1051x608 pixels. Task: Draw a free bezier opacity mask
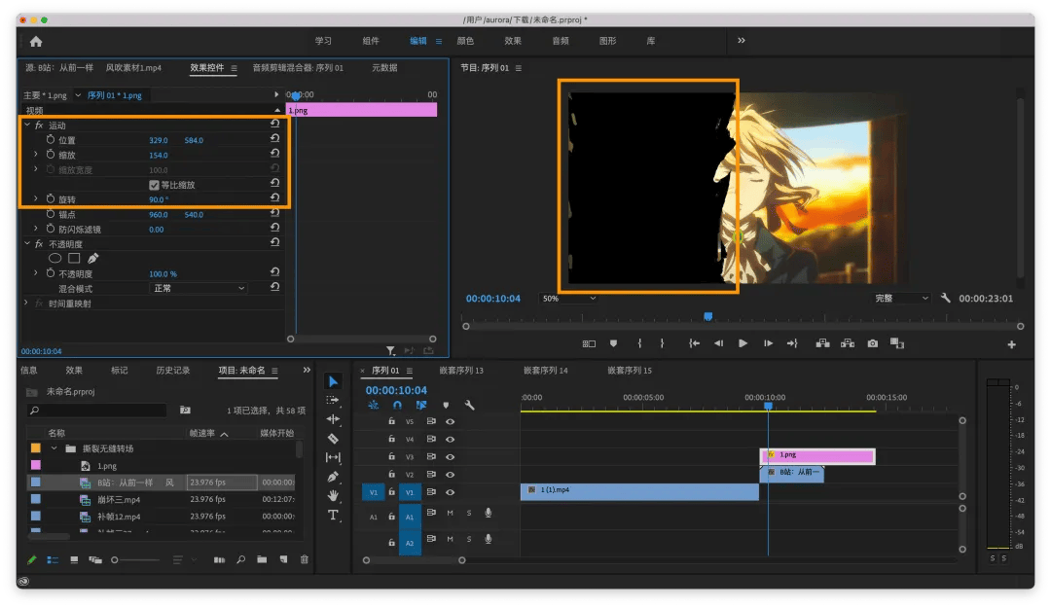point(93,258)
